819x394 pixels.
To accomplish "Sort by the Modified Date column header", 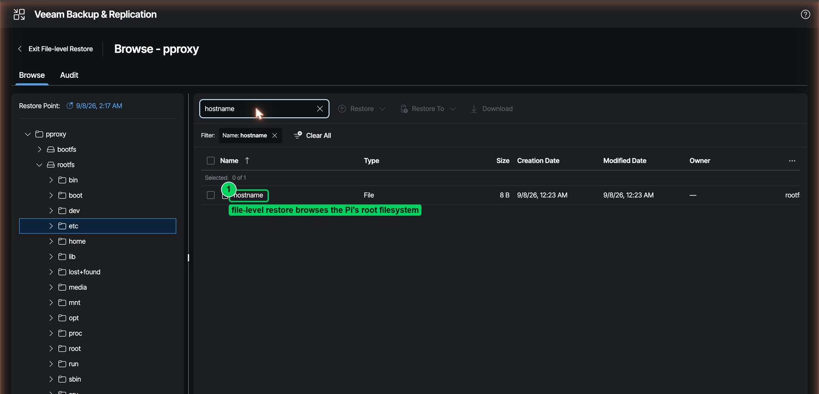I will point(625,161).
